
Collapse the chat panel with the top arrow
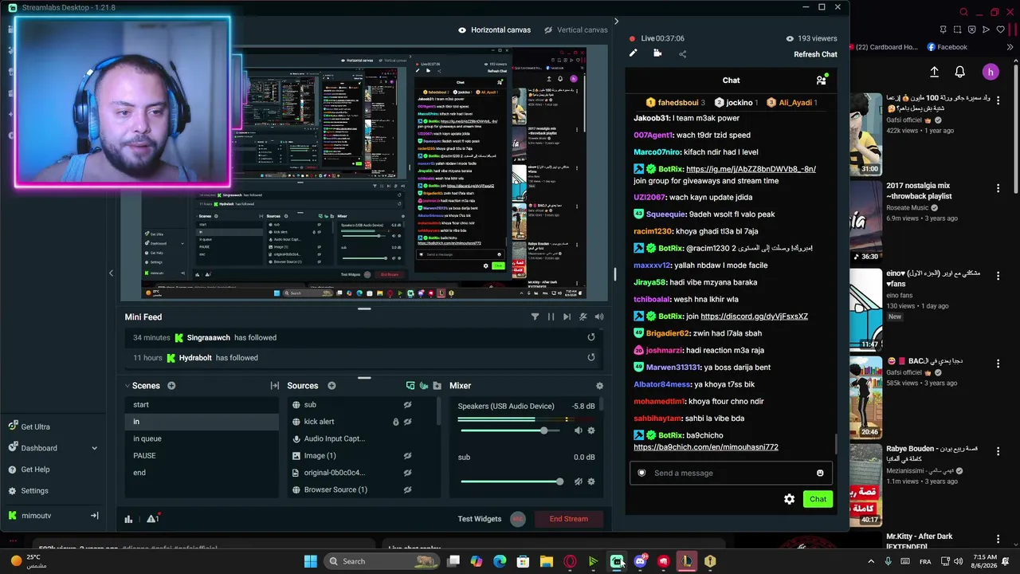point(616,22)
